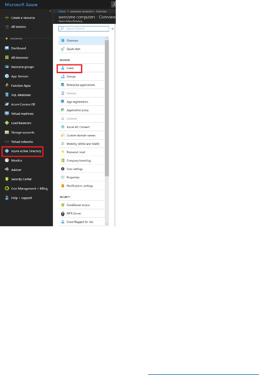259x375 pixels.
Task: Click the Function Apps lightning icon
Action: tap(7, 86)
